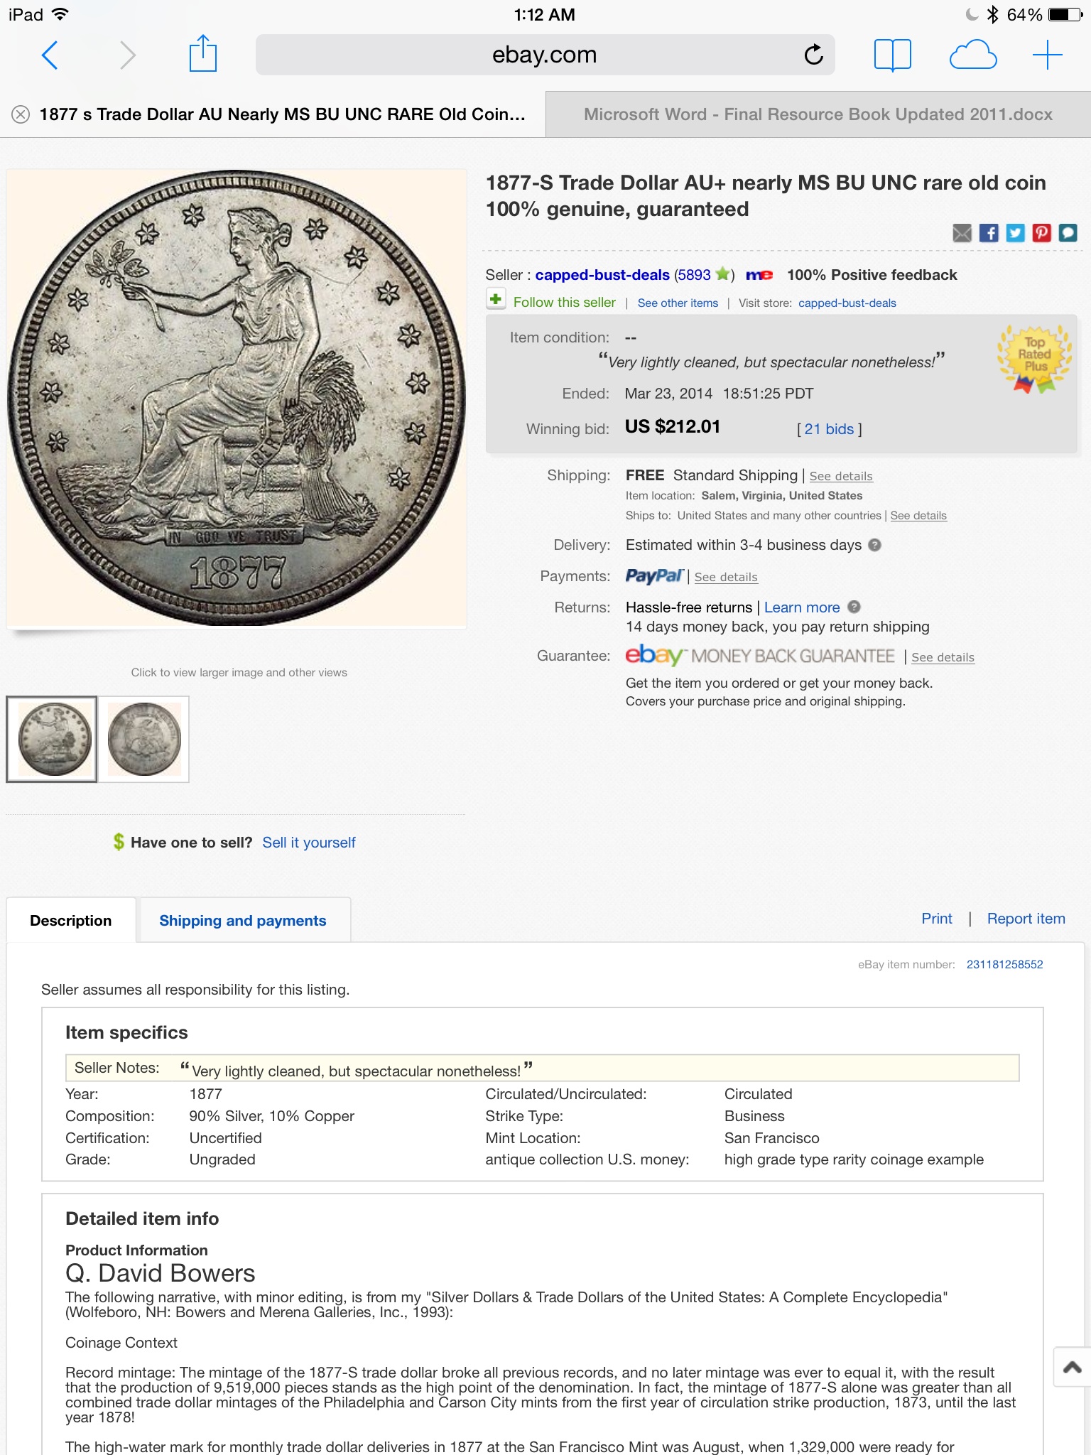
Task: Tap the Safari back arrow
Action: (x=50, y=55)
